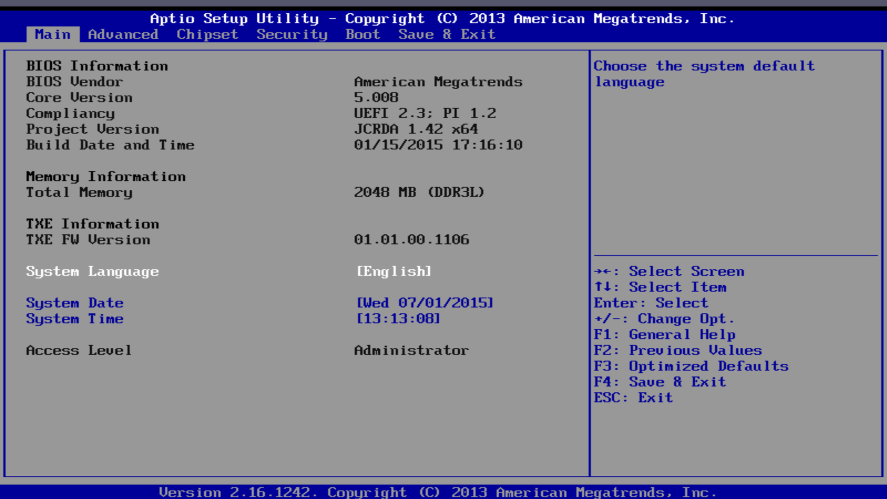Screen dimensions: 887x499
Task: Select the System Date label
Action: (x=75, y=303)
